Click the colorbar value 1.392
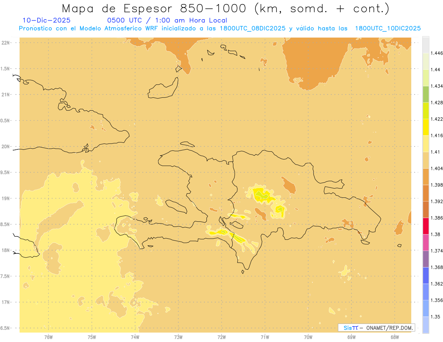Image resolution: width=443 pixels, height=342 pixels. (436, 201)
